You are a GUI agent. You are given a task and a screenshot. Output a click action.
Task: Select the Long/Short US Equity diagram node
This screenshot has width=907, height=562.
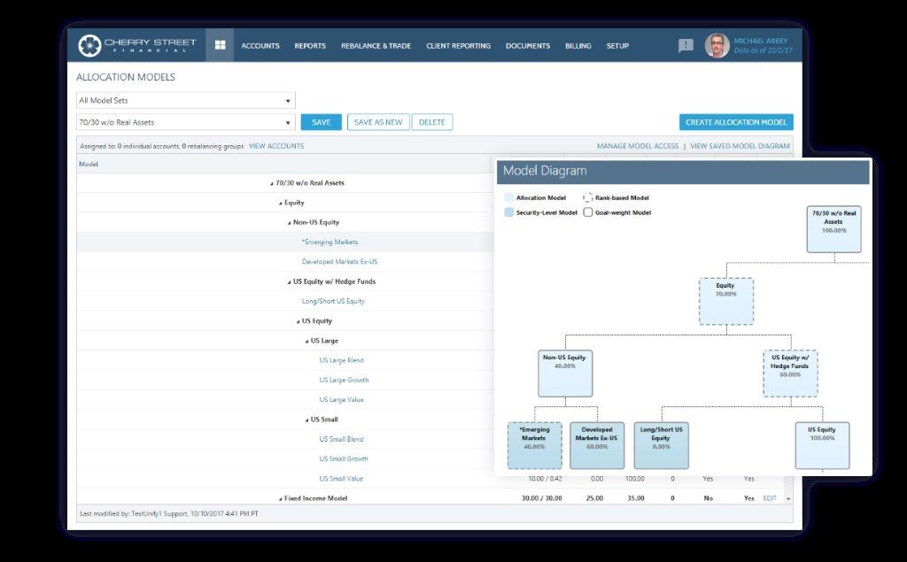click(661, 445)
